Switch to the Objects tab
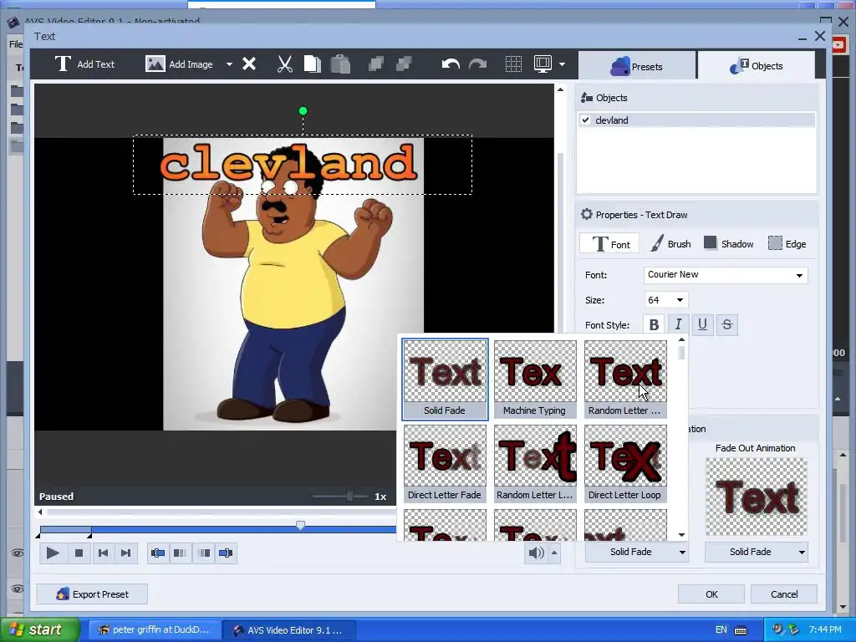This screenshot has width=856, height=642. click(x=756, y=66)
